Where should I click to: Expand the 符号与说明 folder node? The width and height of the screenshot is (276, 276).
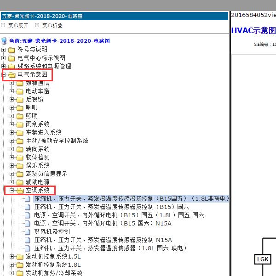click(x=3, y=50)
